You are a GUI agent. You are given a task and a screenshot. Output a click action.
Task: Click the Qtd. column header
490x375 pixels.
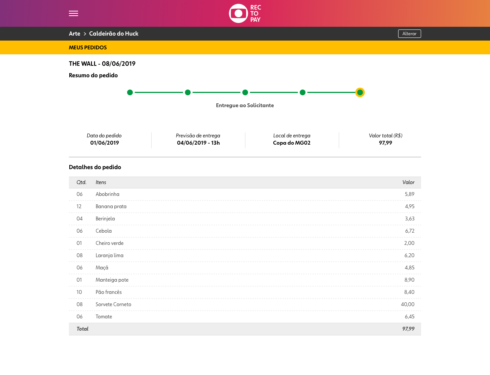[x=82, y=183]
